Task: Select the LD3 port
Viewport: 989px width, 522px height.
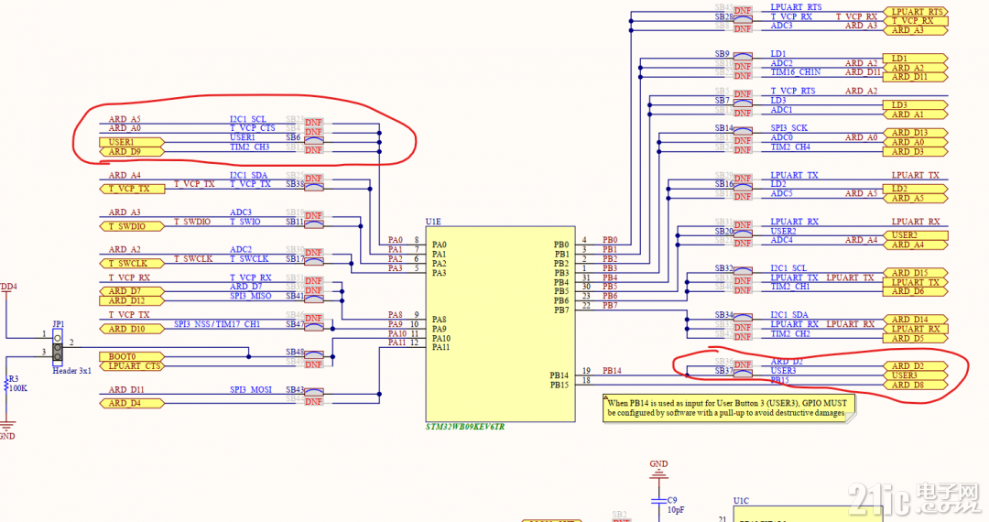Action: (x=916, y=105)
